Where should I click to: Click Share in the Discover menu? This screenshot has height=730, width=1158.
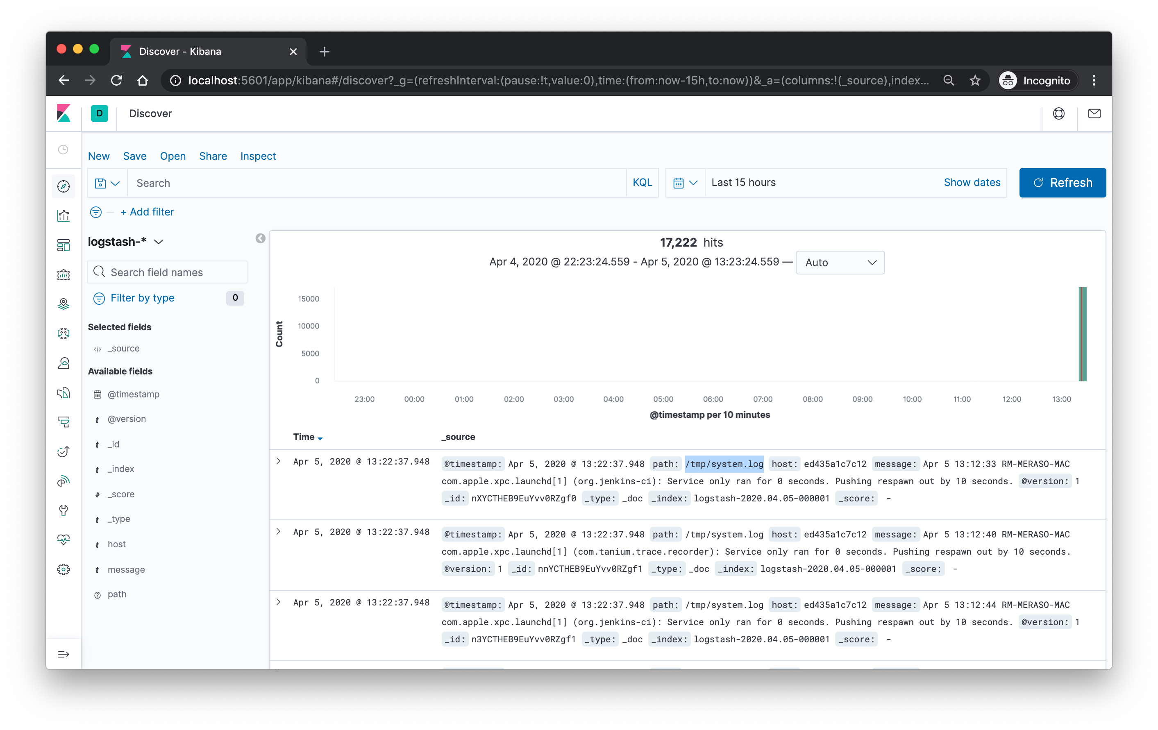(213, 156)
